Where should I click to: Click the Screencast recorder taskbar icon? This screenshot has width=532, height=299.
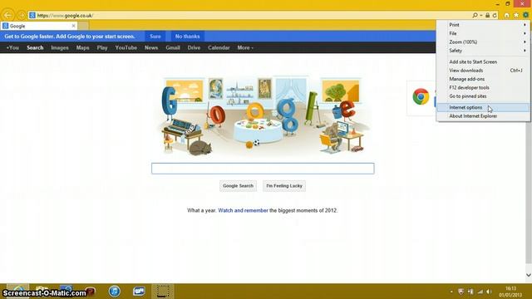[x=163, y=292]
